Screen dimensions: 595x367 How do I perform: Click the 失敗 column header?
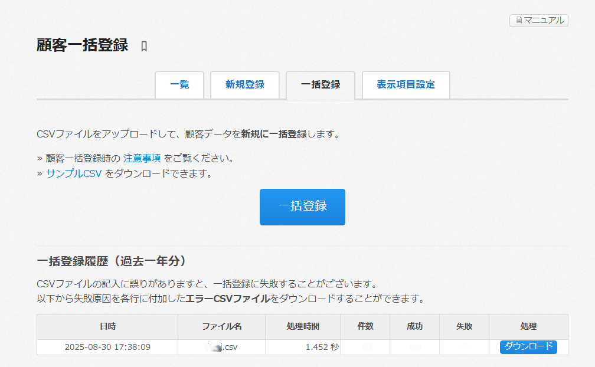(464, 327)
